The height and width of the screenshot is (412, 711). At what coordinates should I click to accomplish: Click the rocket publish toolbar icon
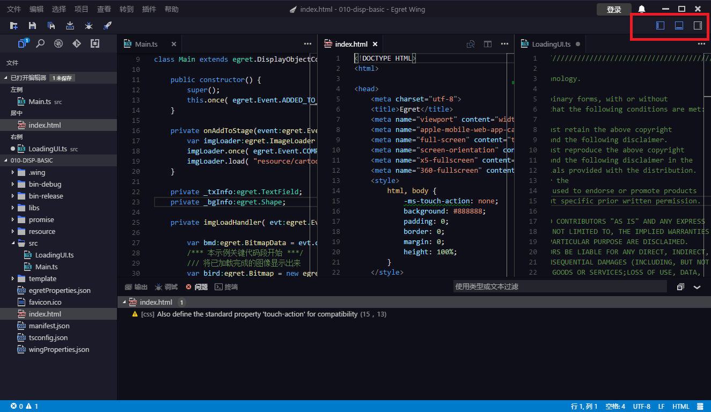[107, 26]
